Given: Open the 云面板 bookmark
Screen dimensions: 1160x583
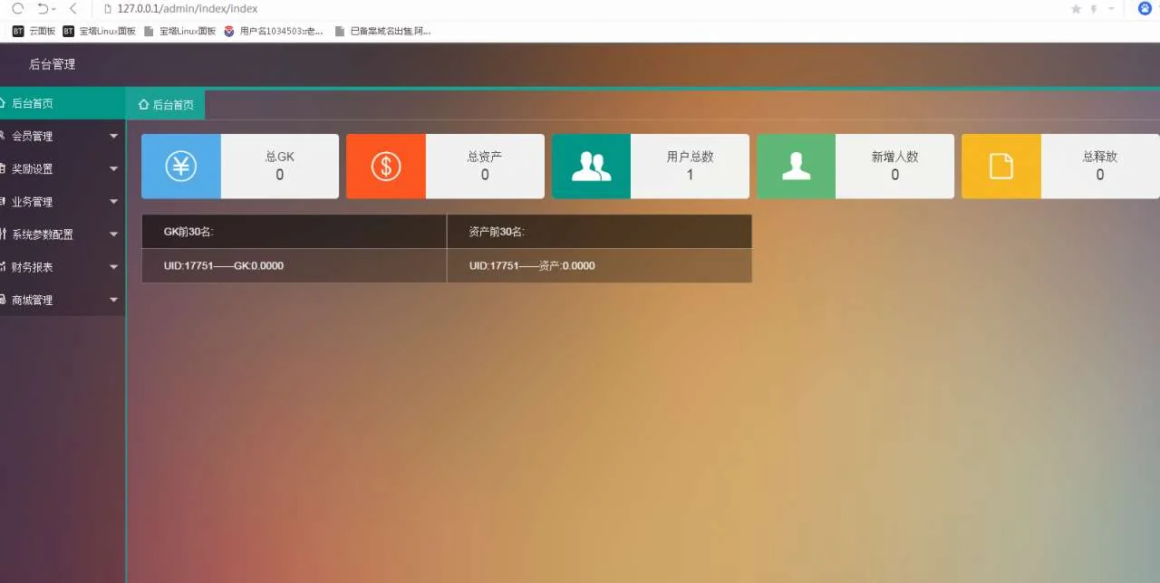Looking at the screenshot, I should click(34, 31).
